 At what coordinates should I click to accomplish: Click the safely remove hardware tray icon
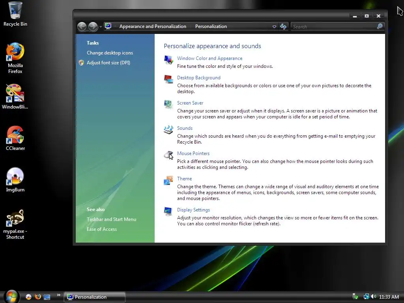[355, 297]
